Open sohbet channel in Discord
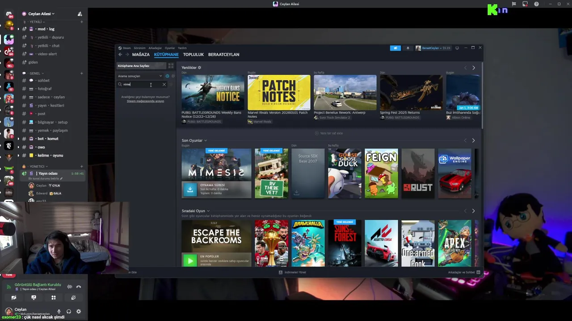572x321 pixels. [51, 81]
